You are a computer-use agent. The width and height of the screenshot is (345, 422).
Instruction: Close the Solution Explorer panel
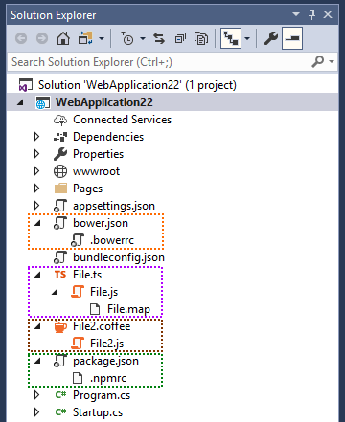click(328, 14)
